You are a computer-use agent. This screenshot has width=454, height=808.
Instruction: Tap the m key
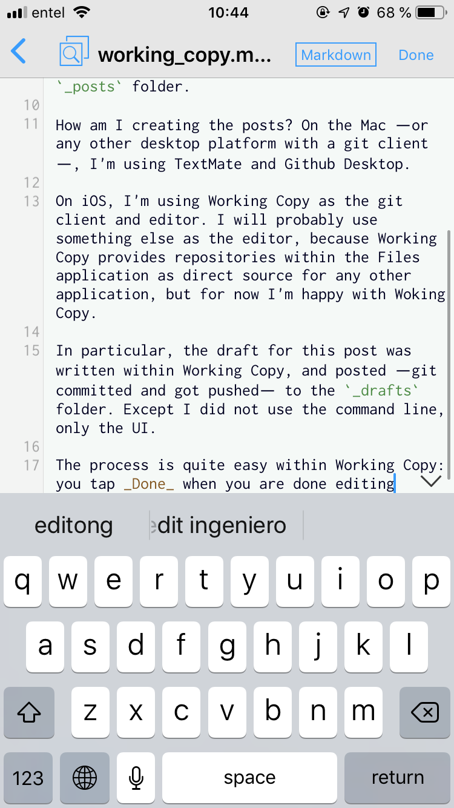[363, 713]
